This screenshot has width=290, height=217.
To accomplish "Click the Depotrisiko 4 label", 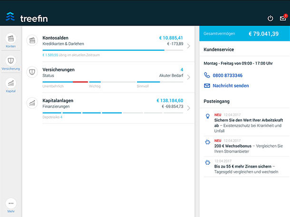I will click(52, 117).
